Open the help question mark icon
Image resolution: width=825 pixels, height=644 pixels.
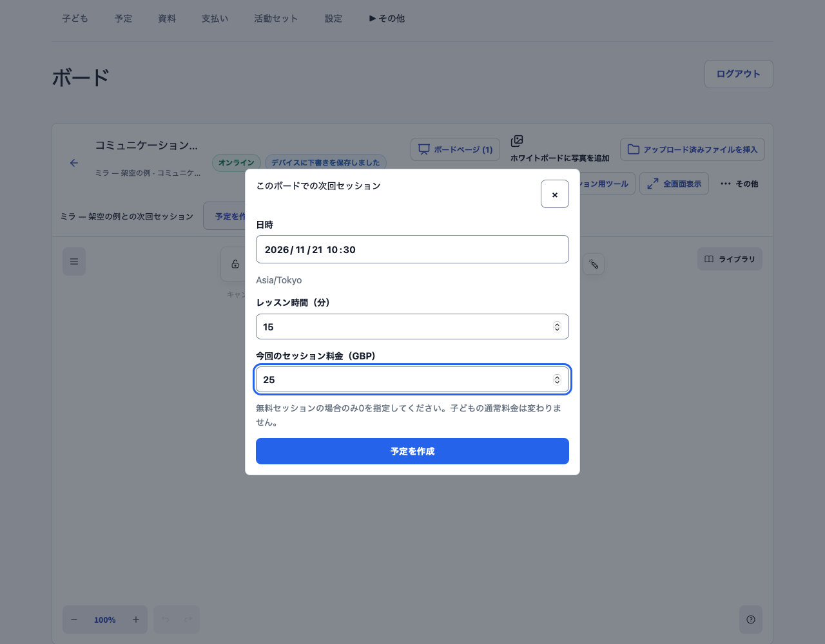pos(751,620)
